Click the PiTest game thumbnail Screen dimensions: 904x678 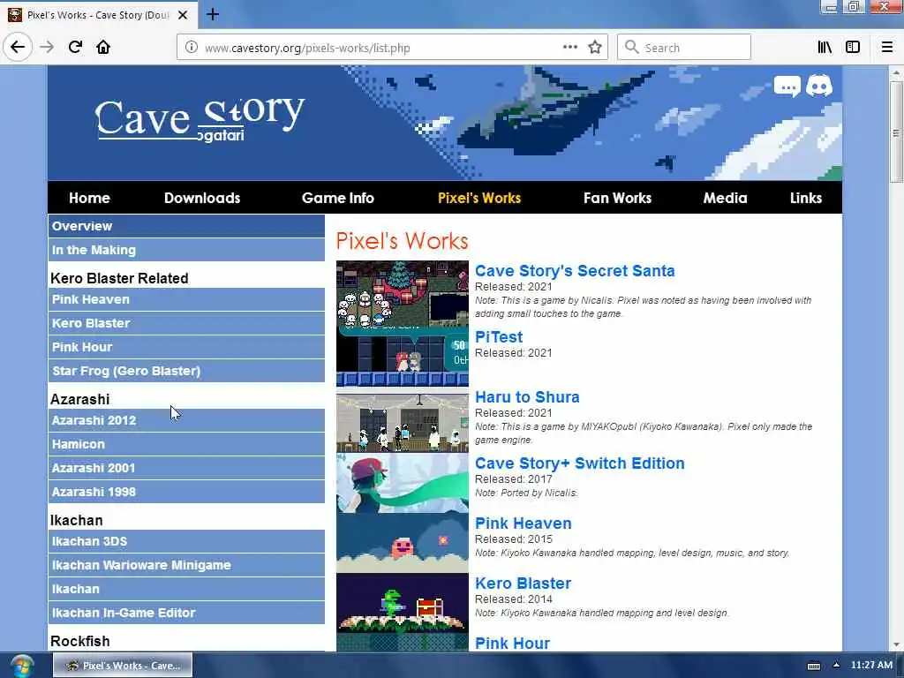(403, 357)
